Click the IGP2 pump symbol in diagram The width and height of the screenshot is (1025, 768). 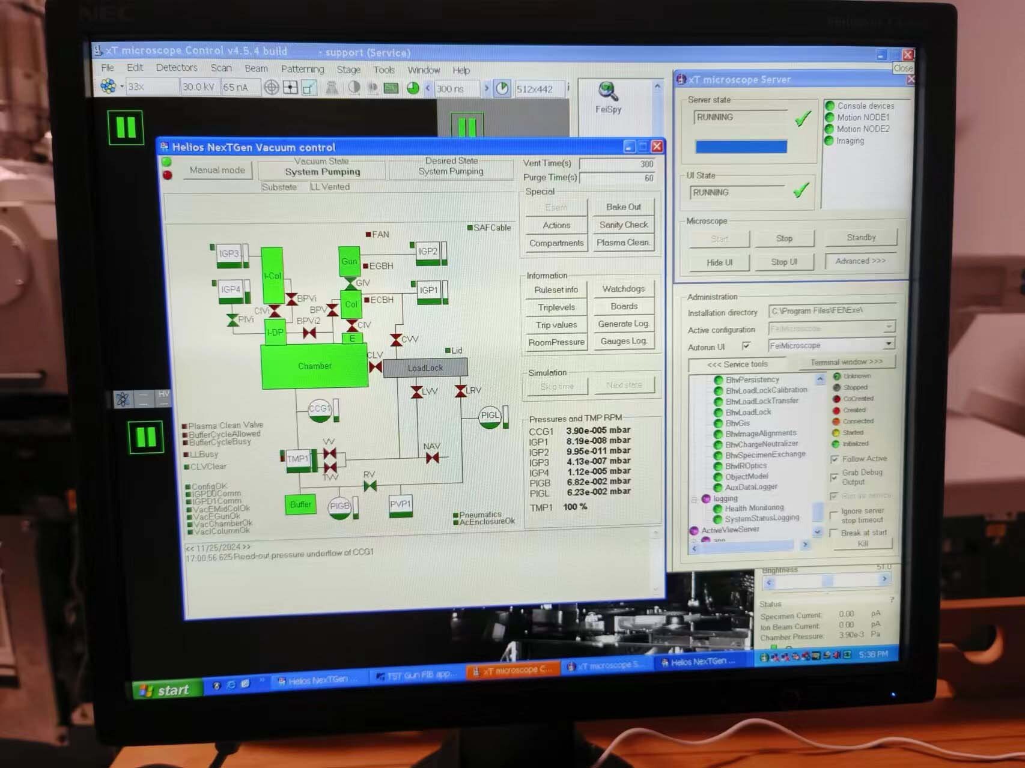[428, 253]
